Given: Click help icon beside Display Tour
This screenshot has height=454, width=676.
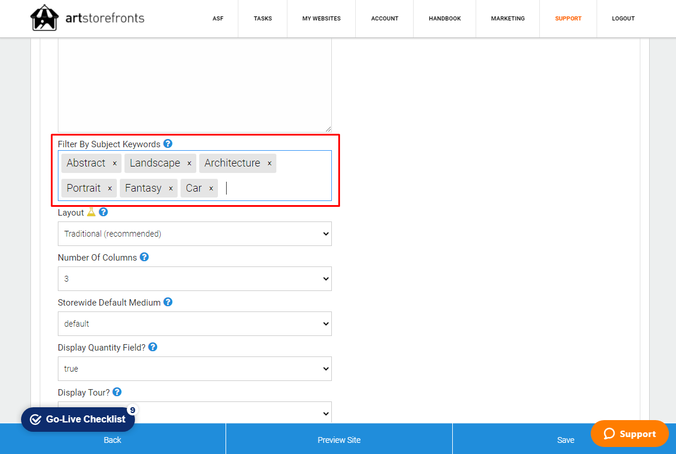Looking at the screenshot, I should 117,392.
